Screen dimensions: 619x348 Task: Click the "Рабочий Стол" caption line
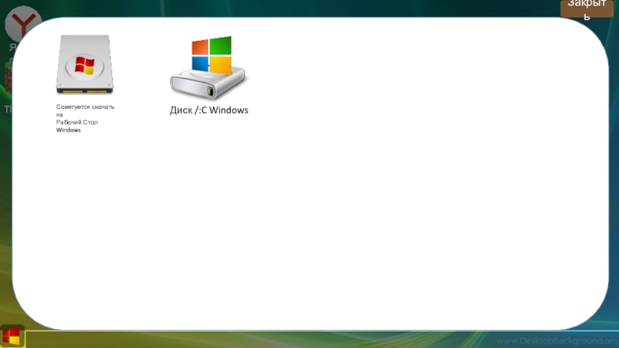click(x=77, y=122)
